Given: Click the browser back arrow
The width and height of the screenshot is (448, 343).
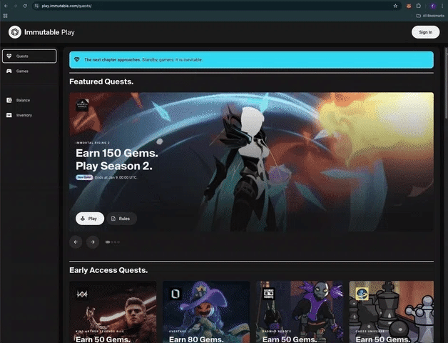Looking at the screenshot, I should [6, 6].
